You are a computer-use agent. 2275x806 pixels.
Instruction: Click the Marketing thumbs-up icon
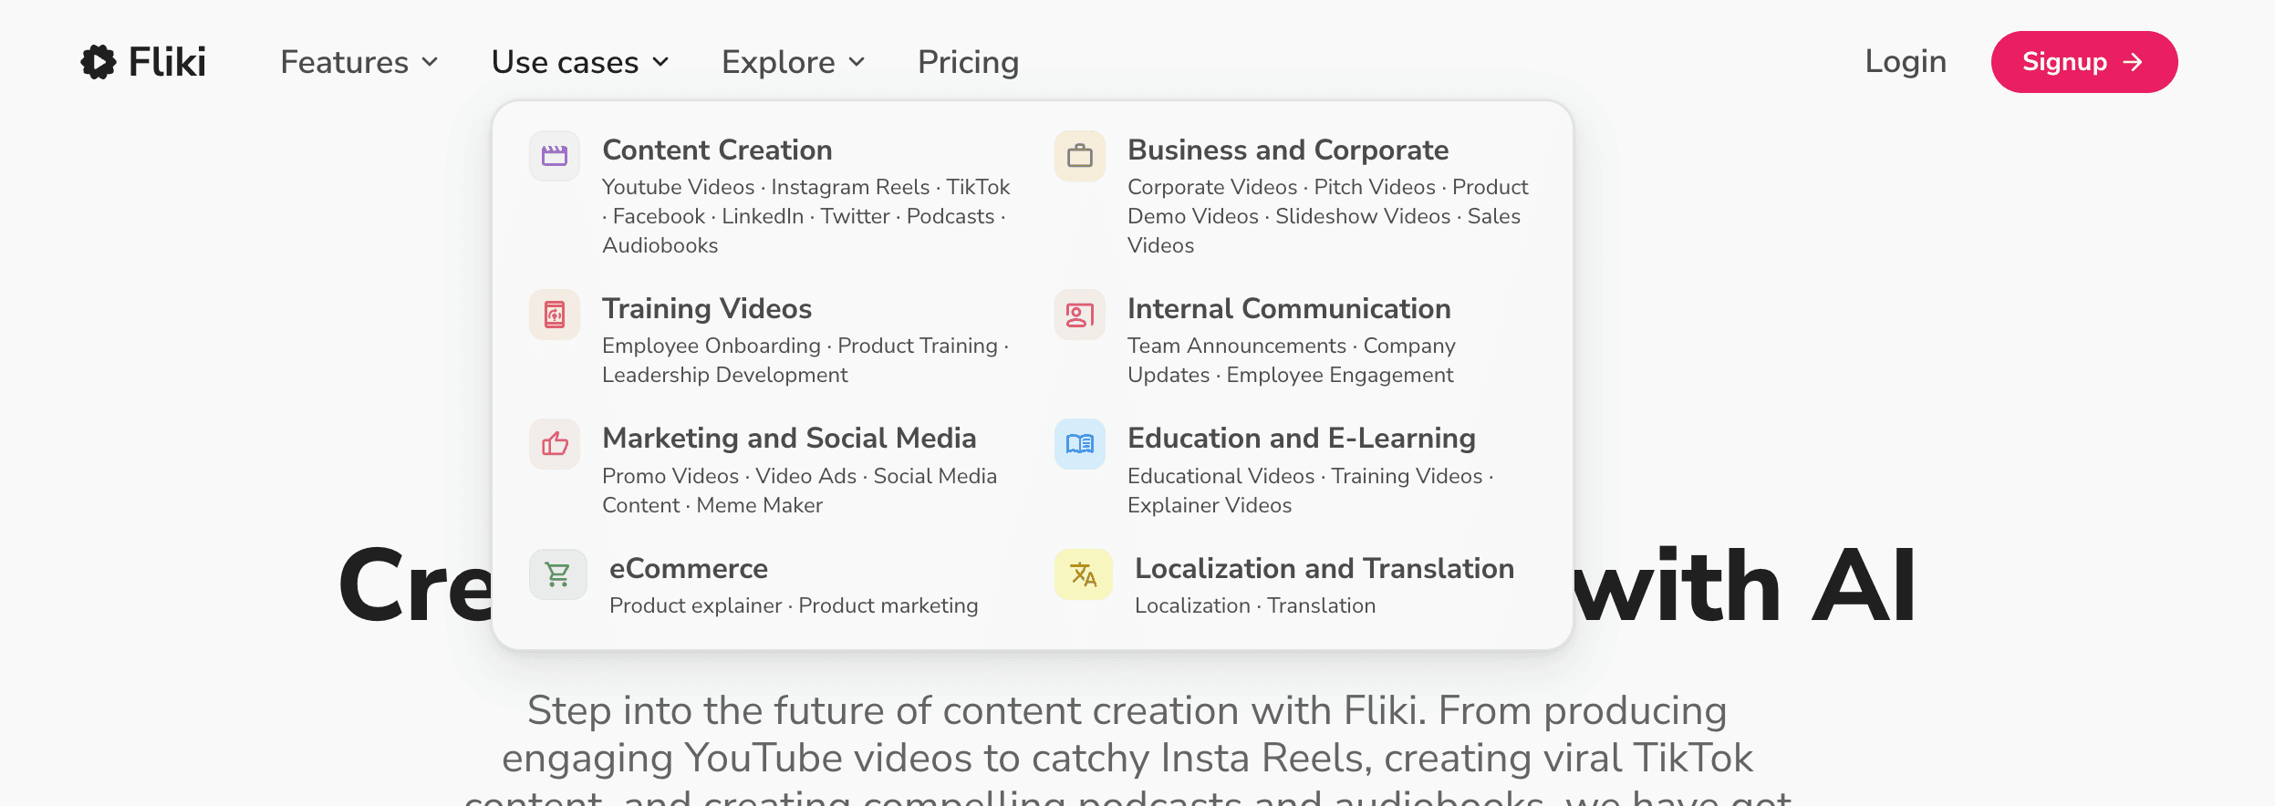[555, 444]
